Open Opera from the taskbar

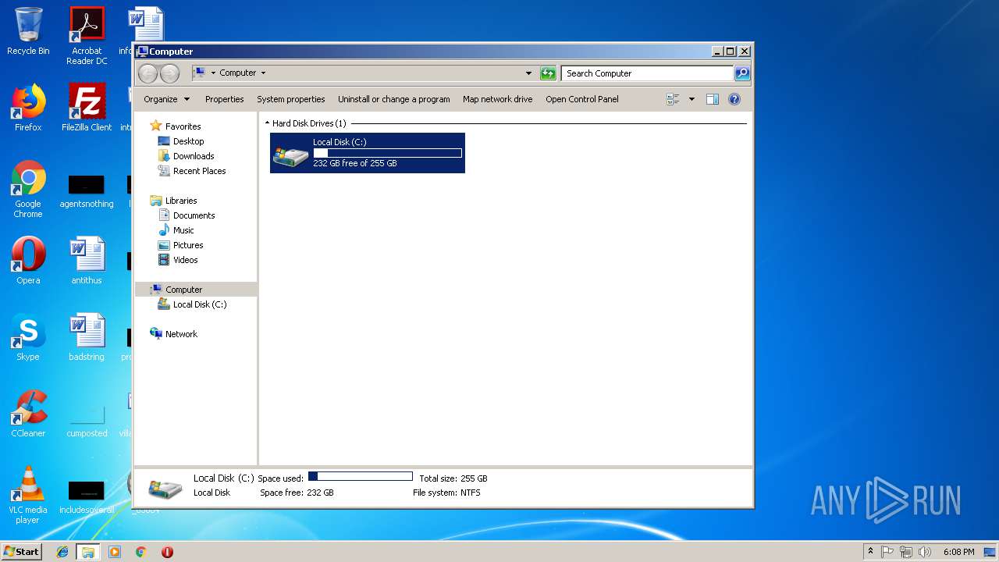(x=167, y=552)
